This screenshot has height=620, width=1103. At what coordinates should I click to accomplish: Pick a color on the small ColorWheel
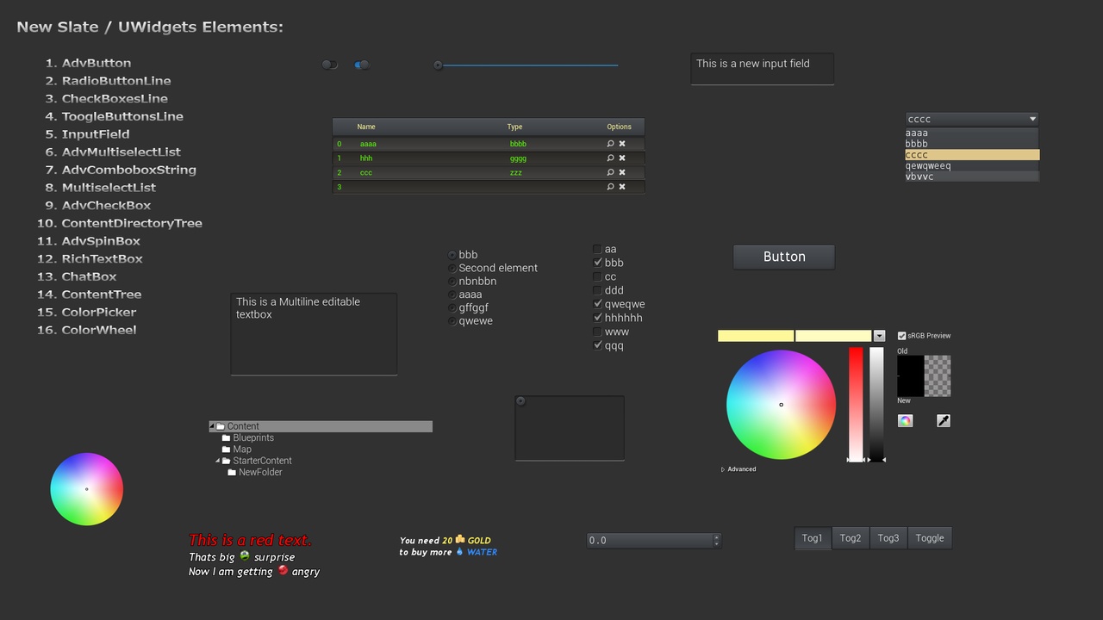pos(87,489)
